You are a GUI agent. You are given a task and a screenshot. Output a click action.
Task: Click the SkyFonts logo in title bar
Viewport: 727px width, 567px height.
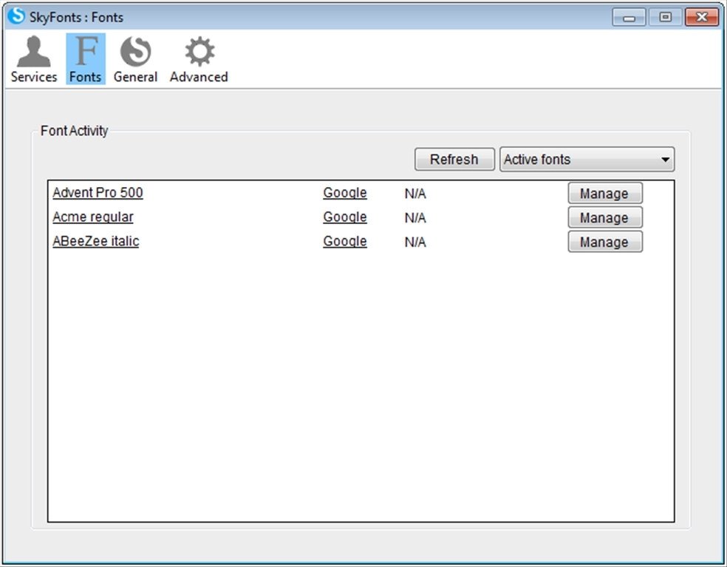(16, 16)
